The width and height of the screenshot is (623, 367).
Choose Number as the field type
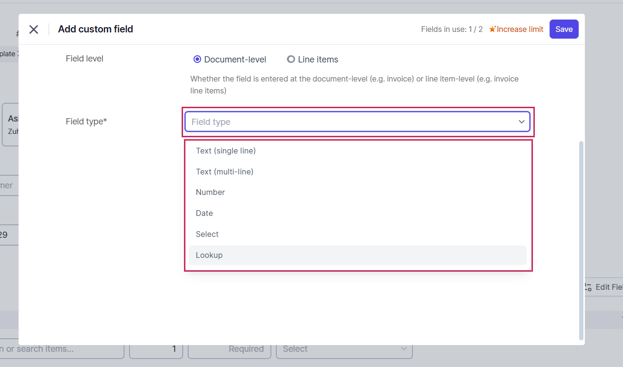tap(210, 193)
